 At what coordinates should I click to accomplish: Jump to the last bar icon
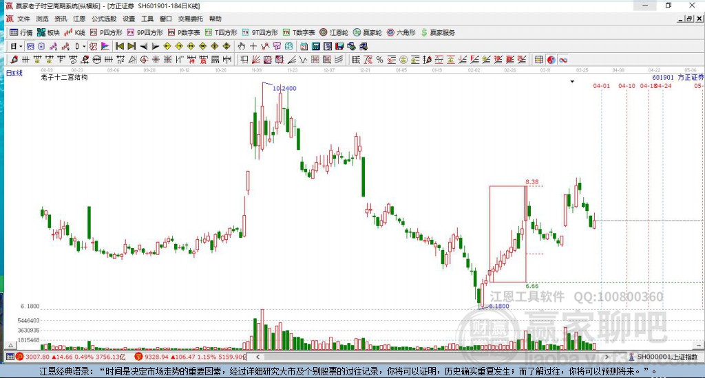pyautogui.click(x=131, y=46)
